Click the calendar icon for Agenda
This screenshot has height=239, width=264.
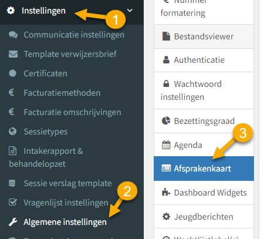point(166,145)
